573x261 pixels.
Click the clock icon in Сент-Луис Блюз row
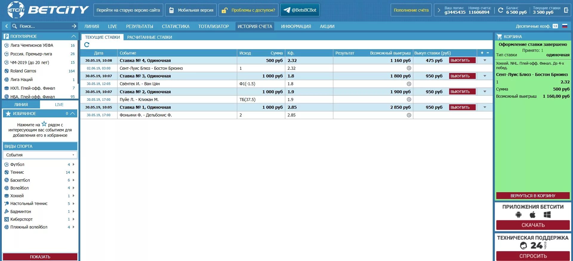[409, 68]
